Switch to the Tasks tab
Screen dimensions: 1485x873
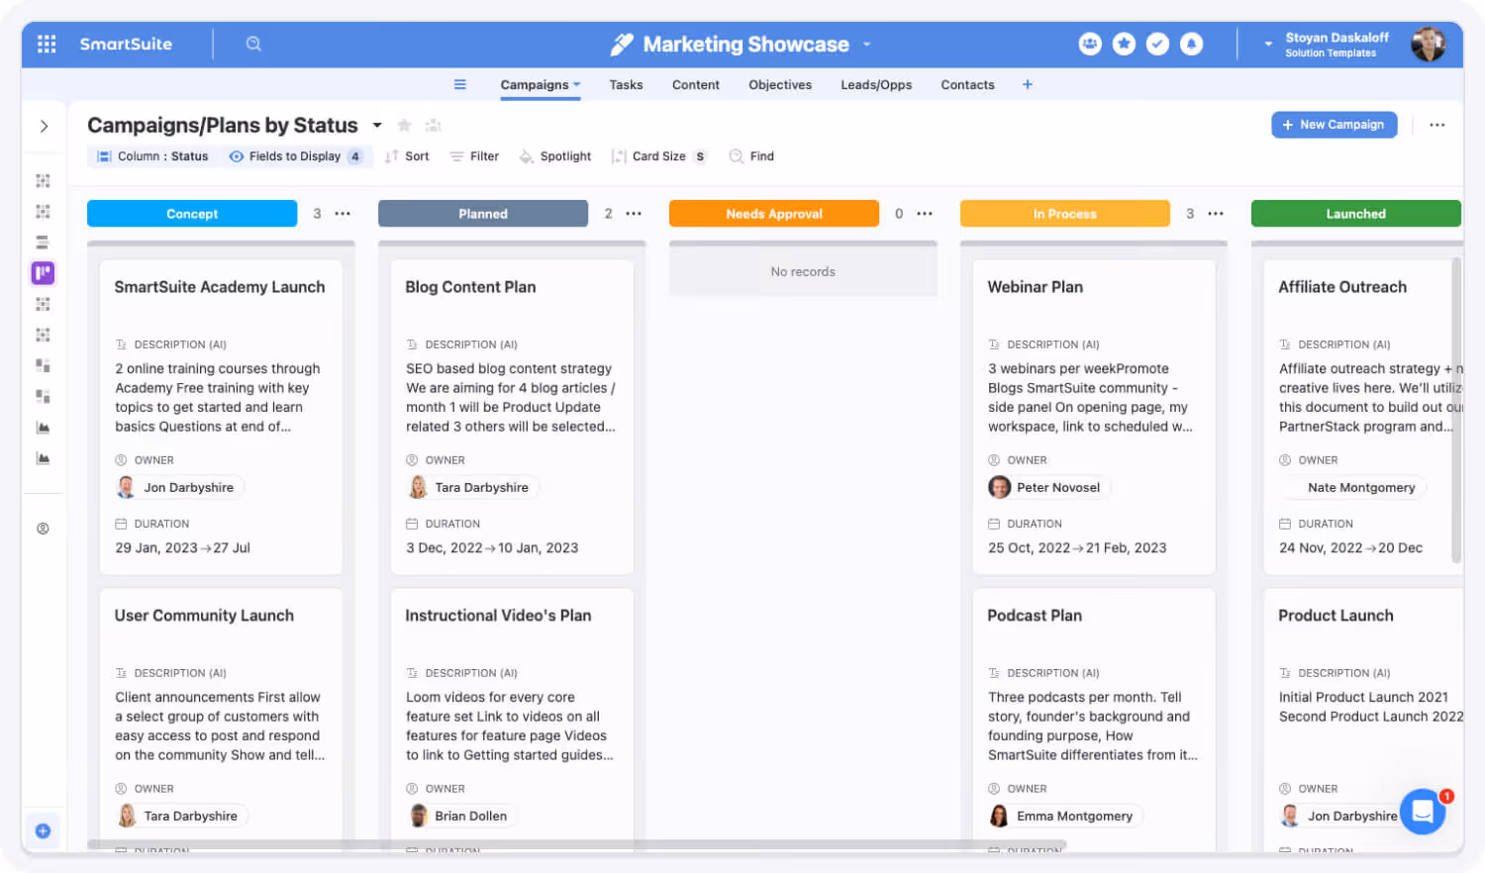[626, 85]
